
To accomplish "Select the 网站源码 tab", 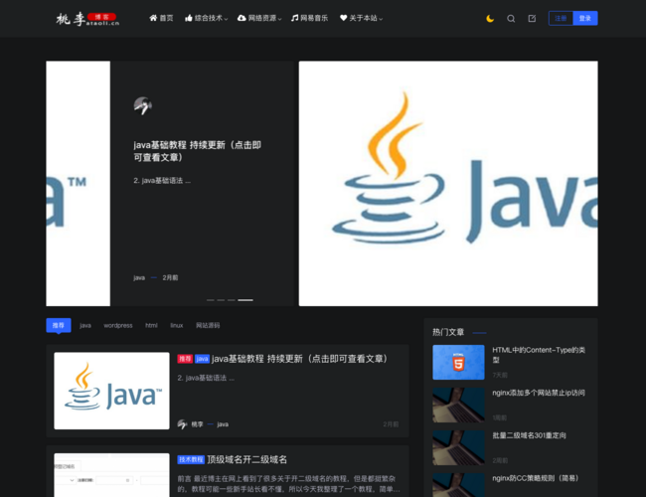I will pyautogui.click(x=208, y=326).
